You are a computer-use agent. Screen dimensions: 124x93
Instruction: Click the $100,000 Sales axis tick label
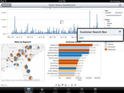coord(79,78)
